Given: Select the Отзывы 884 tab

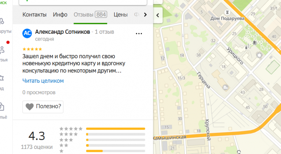Looking at the screenshot, I should [90, 15].
